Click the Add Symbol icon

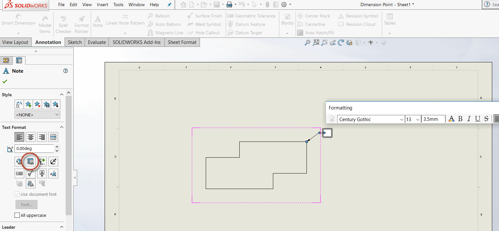click(42, 161)
